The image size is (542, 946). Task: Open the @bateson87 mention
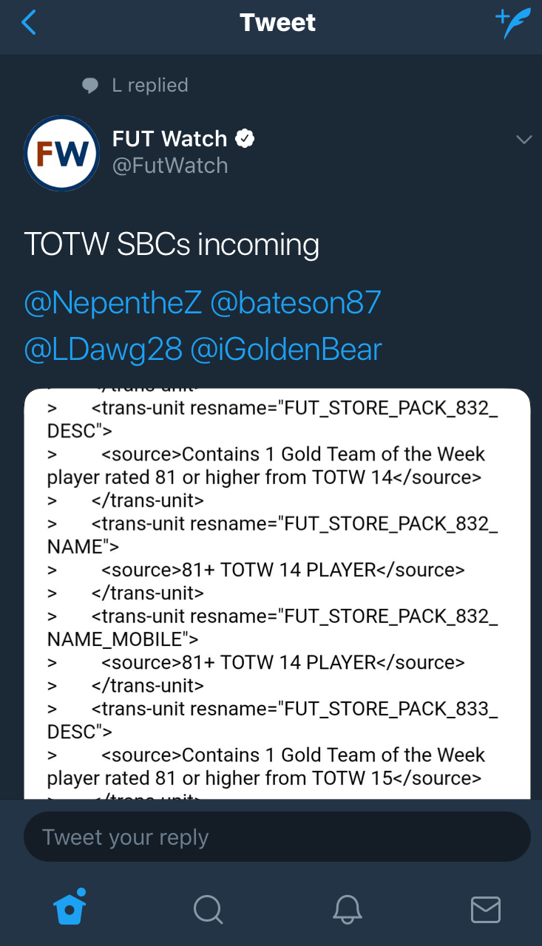click(296, 302)
